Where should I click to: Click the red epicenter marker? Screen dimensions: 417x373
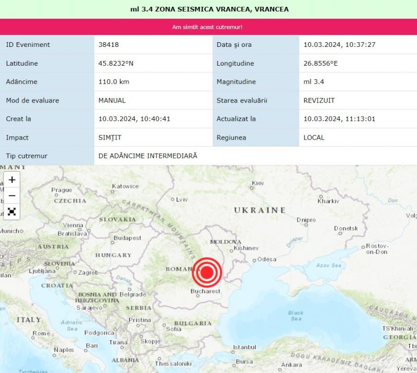(x=207, y=271)
